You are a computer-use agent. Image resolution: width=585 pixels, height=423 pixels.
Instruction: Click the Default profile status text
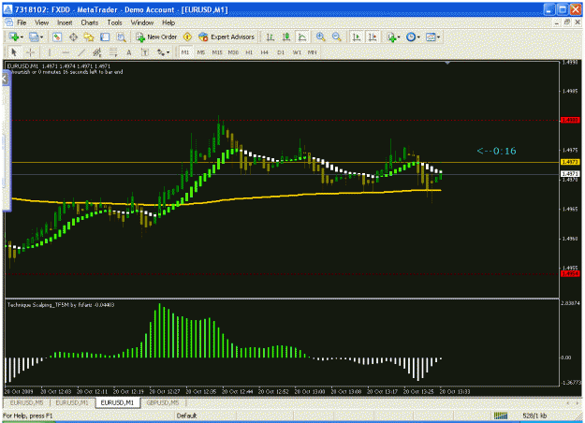(186, 416)
